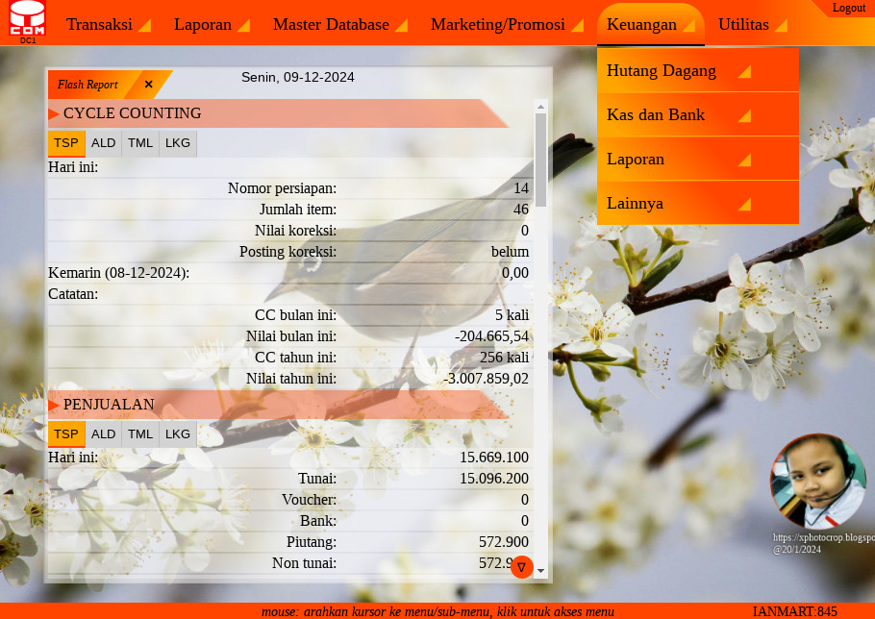The width and height of the screenshot is (875, 619).
Task: Open the Transaksi menu
Action: tap(108, 25)
